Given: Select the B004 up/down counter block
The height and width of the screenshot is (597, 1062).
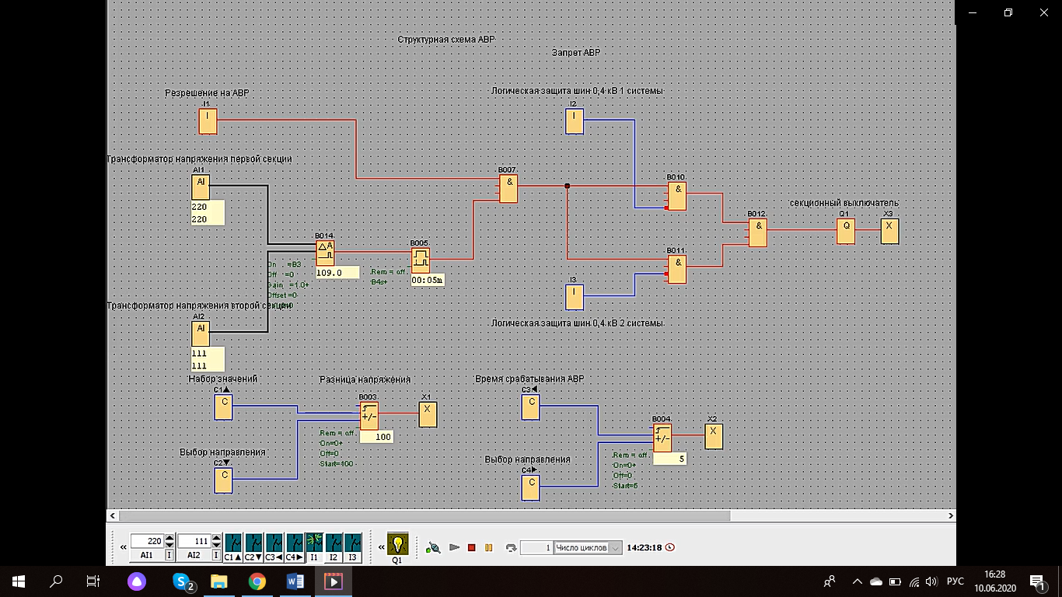Looking at the screenshot, I should (662, 438).
